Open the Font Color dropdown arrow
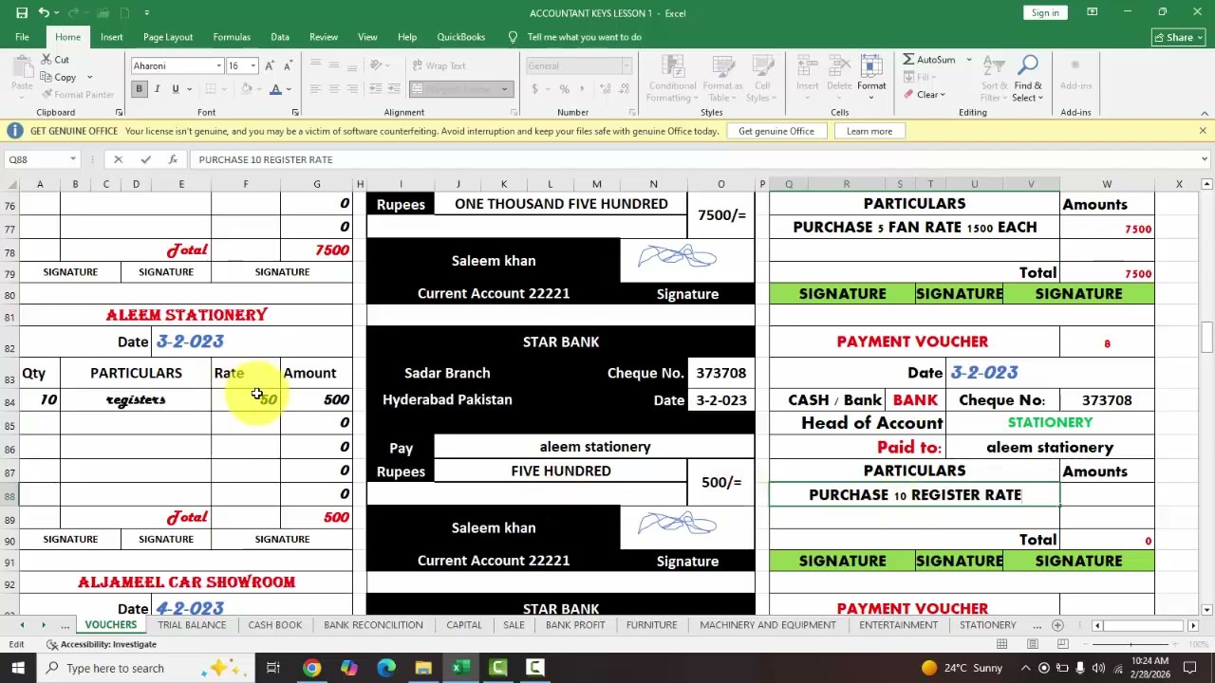Screen dimensions: 1215x683 (289, 89)
